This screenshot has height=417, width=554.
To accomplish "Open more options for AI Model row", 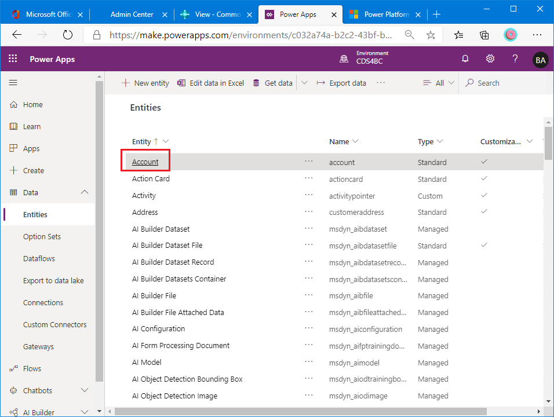I will [x=309, y=362].
